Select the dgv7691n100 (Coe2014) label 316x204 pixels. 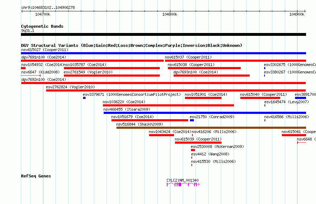44,57
